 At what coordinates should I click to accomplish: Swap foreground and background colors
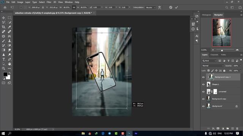[x=9, y=73]
